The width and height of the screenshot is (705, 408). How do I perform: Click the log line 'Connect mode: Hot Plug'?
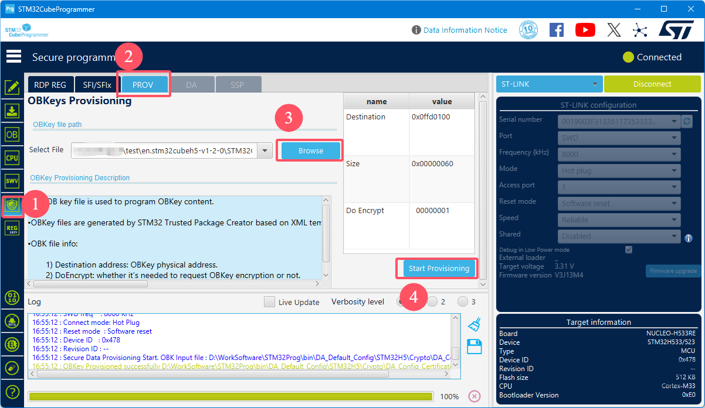click(86, 323)
